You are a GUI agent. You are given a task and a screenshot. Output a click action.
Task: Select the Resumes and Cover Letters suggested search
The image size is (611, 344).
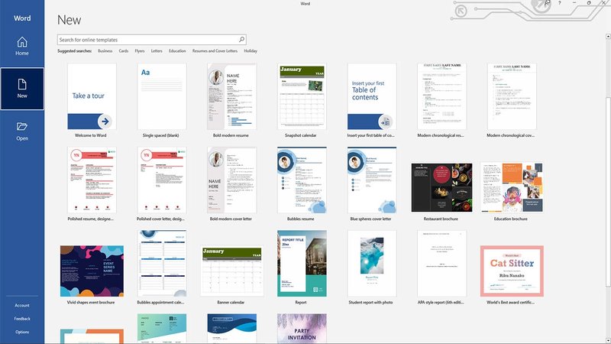coord(214,51)
